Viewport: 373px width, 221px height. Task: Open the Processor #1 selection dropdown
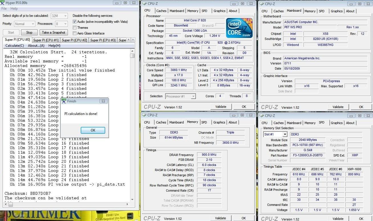click(181, 96)
